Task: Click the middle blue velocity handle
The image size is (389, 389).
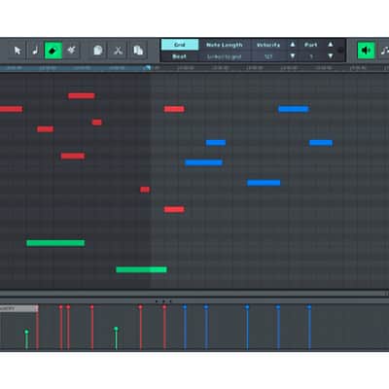Action: point(247,306)
